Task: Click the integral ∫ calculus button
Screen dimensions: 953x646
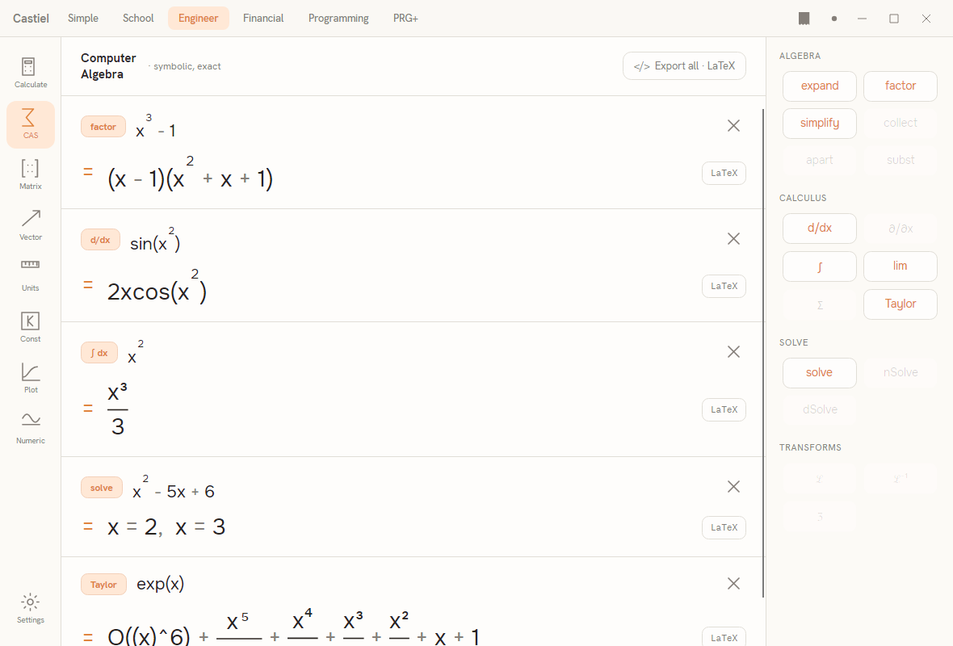Action: pos(819,266)
